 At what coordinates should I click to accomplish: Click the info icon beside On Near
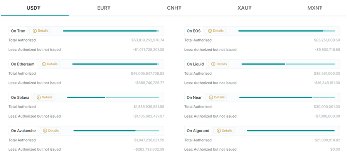click(x=210, y=98)
